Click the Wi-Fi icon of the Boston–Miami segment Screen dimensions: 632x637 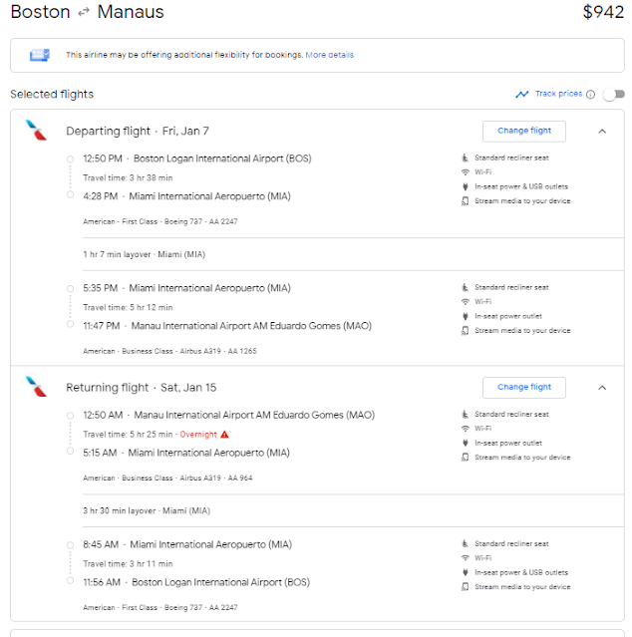click(466, 172)
